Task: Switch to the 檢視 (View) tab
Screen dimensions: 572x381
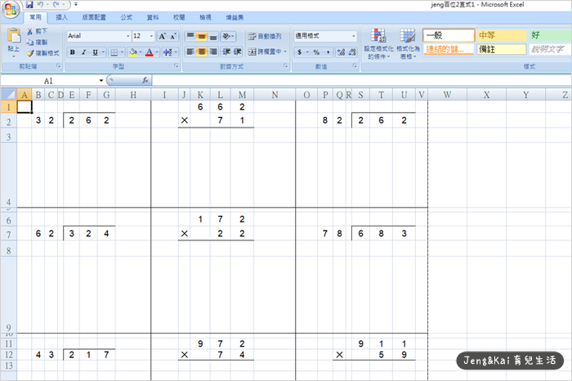Action: tap(205, 17)
